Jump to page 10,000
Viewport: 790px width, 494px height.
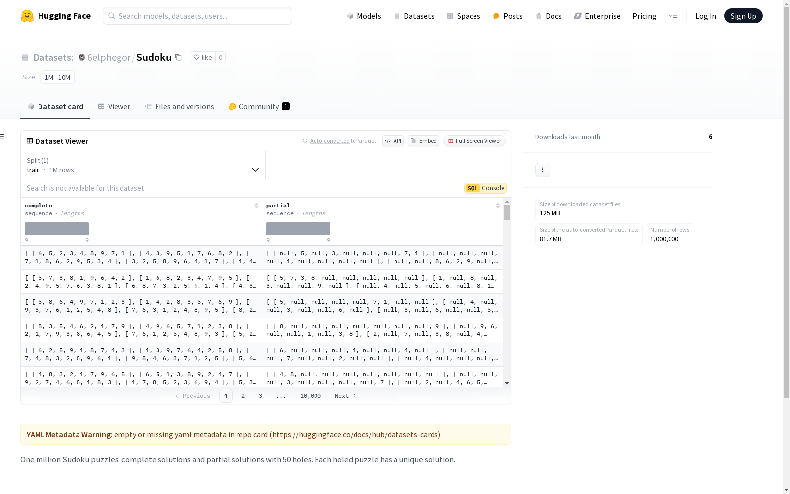click(311, 396)
